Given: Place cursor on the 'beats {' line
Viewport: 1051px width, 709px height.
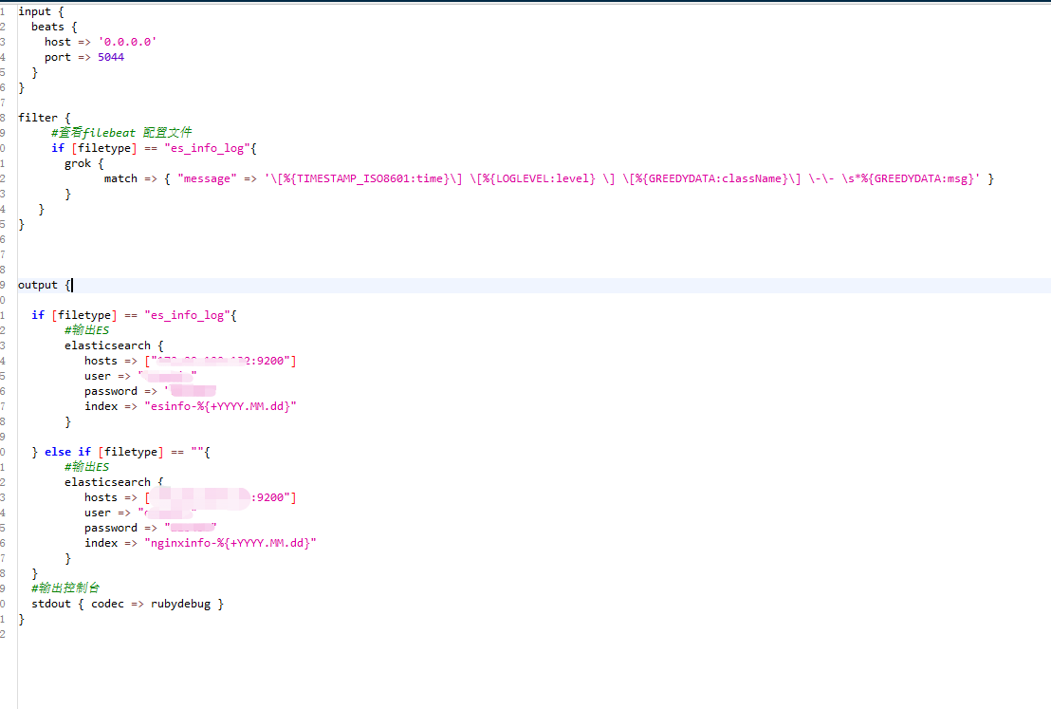Looking at the screenshot, I should coord(53,27).
